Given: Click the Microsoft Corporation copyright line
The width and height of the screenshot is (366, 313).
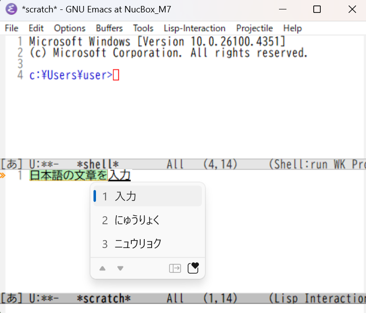Looking at the screenshot, I should (168, 53).
